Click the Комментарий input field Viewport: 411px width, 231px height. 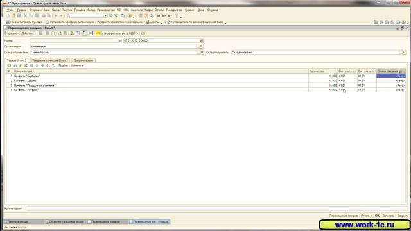216,209
